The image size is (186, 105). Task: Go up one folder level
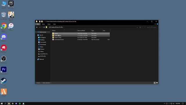(44, 27)
